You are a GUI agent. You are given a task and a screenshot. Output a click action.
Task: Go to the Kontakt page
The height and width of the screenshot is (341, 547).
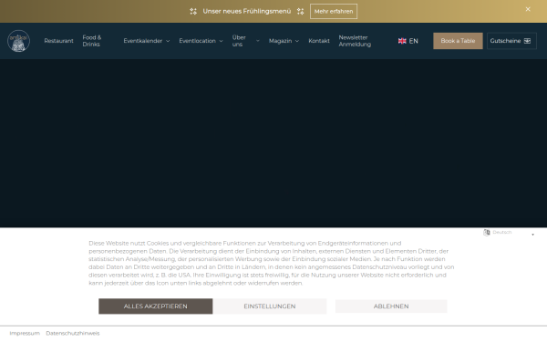coord(319,41)
